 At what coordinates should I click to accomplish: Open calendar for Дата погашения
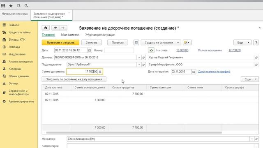(194, 72)
